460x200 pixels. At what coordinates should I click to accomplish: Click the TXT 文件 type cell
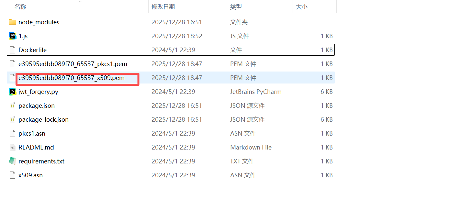click(x=242, y=161)
